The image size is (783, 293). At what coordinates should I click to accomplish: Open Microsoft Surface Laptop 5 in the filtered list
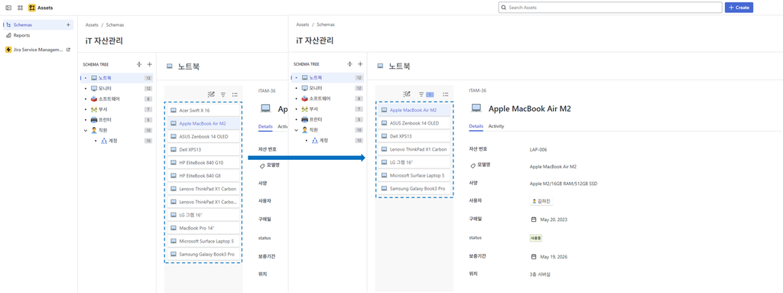point(414,175)
